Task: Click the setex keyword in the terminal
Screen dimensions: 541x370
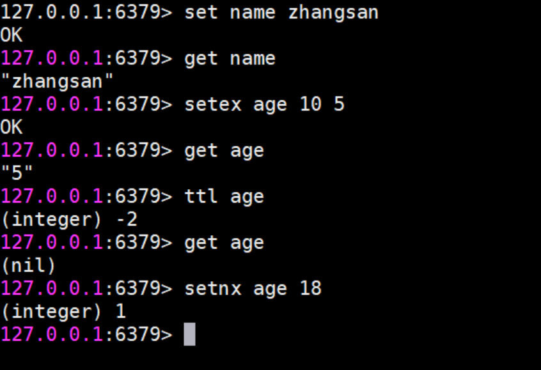Action: (x=212, y=104)
